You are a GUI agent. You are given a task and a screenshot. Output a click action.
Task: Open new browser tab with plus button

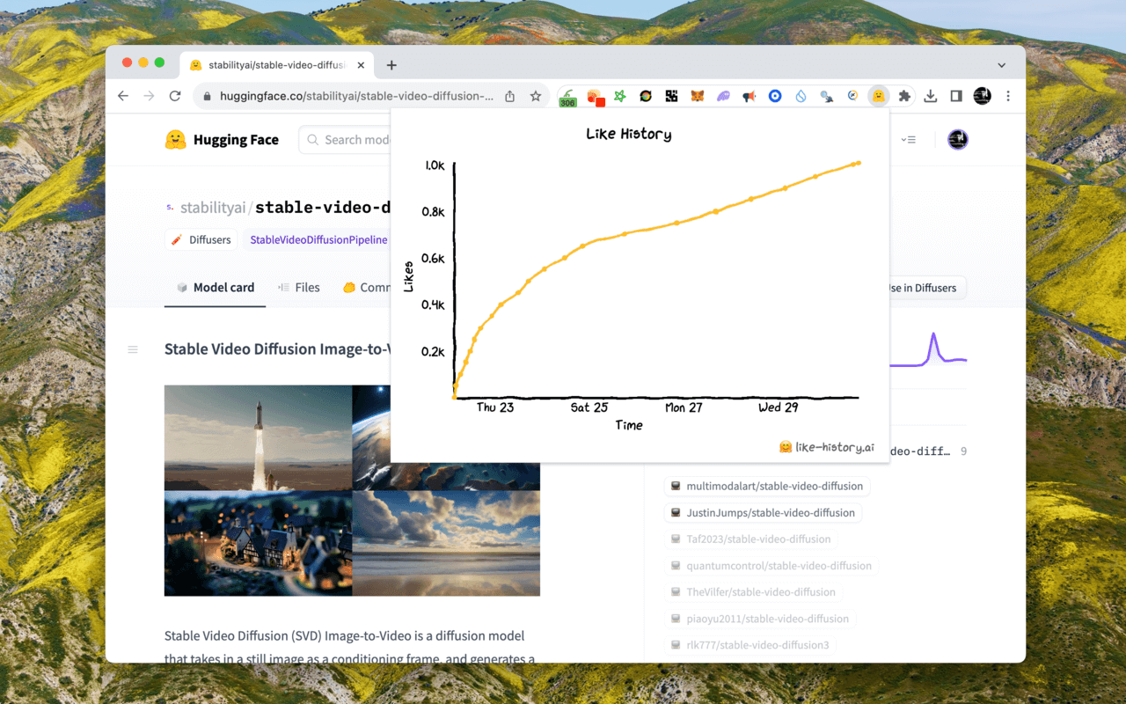pos(391,65)
